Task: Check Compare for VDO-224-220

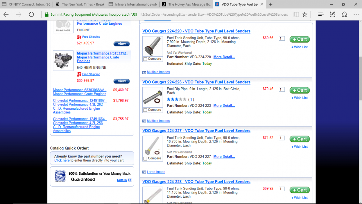Action: pyautogui.click(x=145, y=59)
